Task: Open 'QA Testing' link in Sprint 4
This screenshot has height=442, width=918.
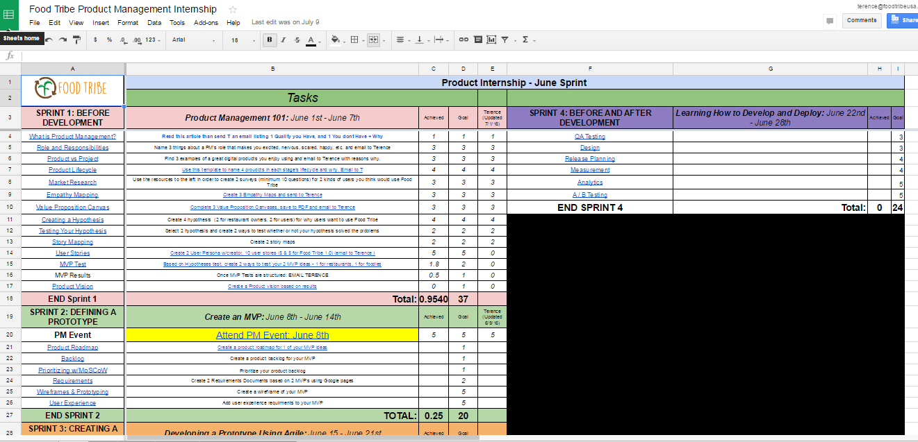Action: (x=590, y=137)
